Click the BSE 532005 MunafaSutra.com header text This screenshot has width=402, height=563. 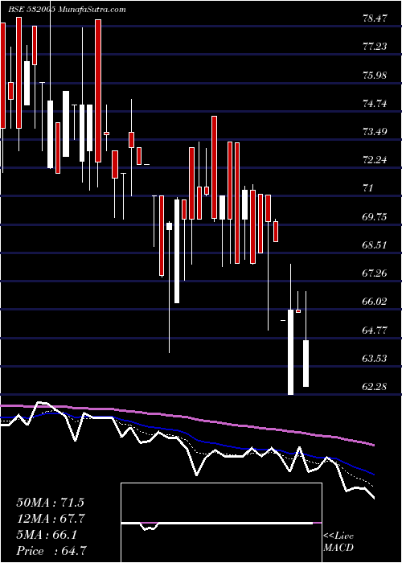pos(67,10)
